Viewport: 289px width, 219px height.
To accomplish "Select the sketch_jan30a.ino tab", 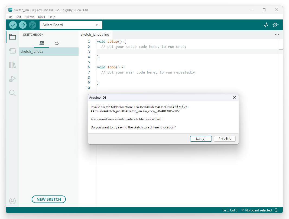I will tap(95, 34).
